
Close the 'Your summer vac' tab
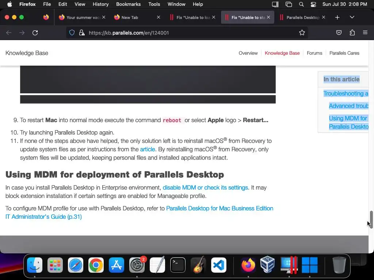tap(104, 17)
